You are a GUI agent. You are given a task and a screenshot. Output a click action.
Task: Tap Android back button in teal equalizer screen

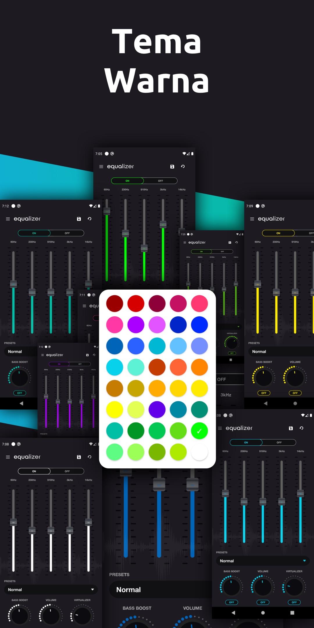pyautogui.click(x=21, y=404)
